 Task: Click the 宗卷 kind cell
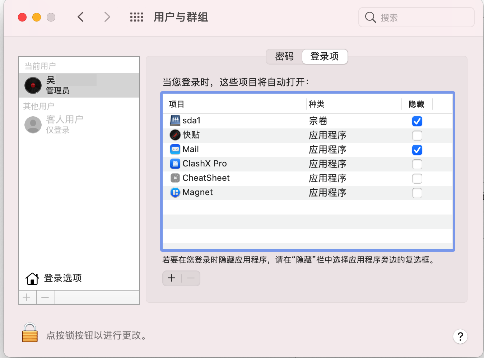(318, 121)
